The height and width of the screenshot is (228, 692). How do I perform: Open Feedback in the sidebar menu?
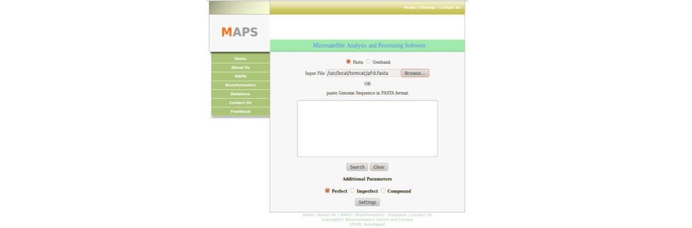[x=241, y=111]
